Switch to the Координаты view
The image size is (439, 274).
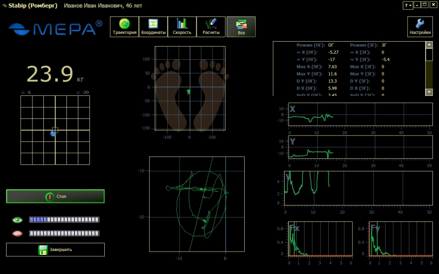pyautogui.click(x=153, y=26)
